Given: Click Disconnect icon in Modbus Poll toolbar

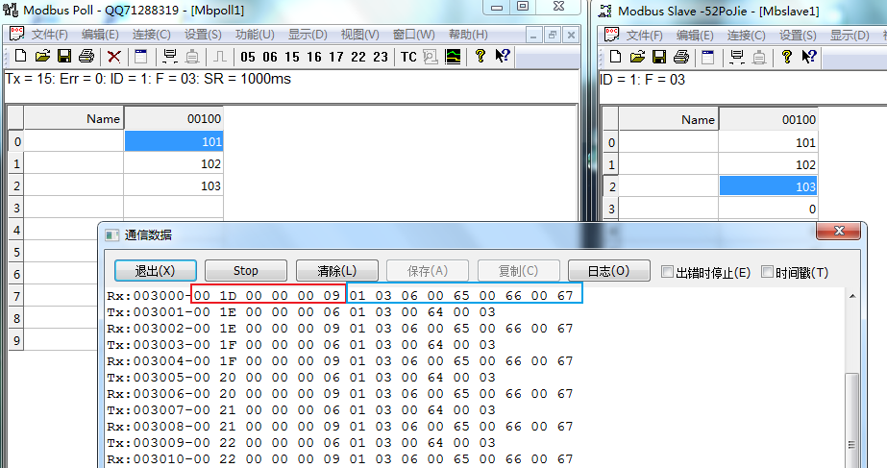Looking at the screenshot, I should tap(192, 56).
